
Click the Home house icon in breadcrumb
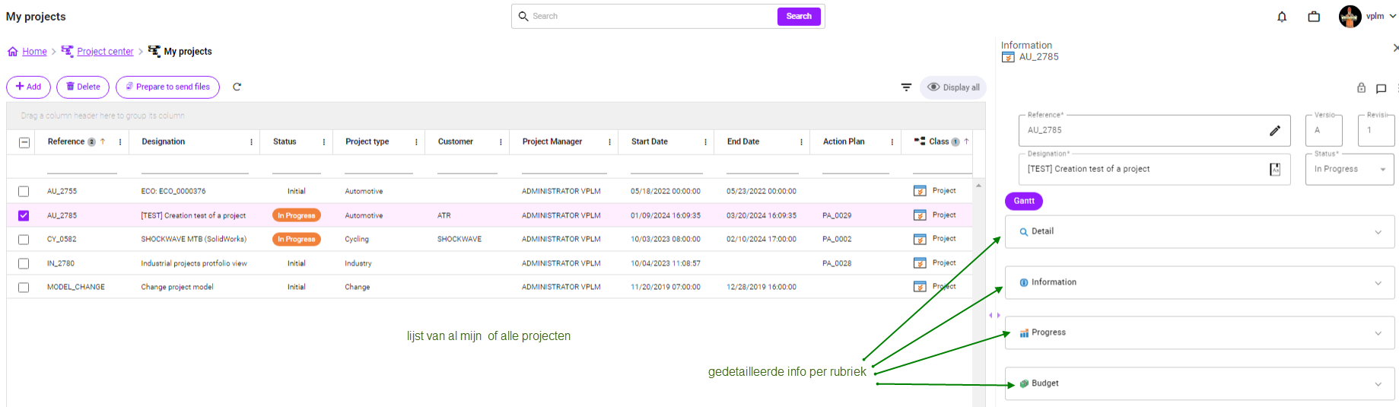[13, 52]
